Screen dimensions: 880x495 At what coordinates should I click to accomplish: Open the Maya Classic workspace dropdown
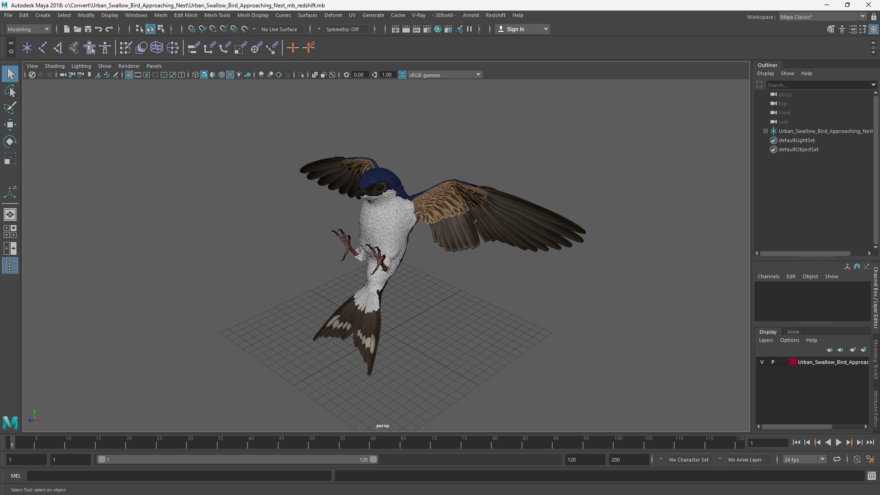823,17
